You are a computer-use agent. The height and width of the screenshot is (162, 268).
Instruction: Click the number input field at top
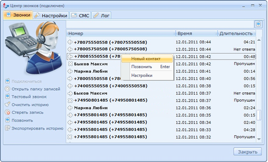click(x=160, y=24)
